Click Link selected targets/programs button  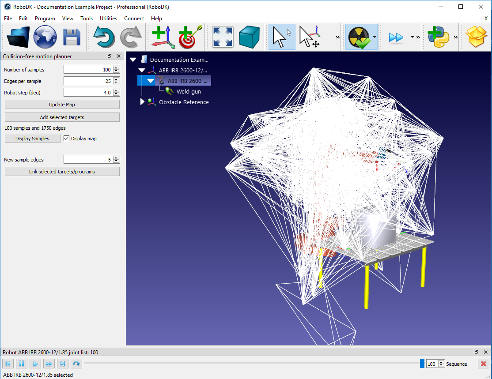coord(62,172)
